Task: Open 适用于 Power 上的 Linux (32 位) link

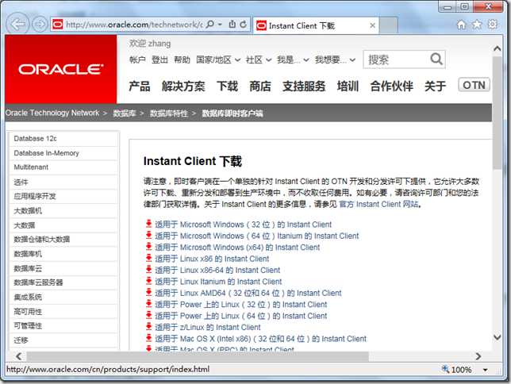Action: coord(241,305)
